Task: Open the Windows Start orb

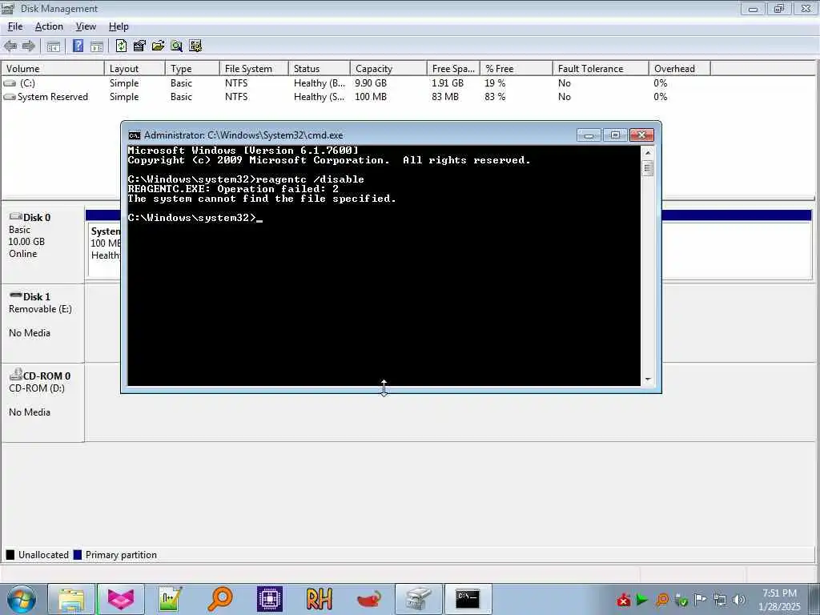Action: (x=22, y=599)
